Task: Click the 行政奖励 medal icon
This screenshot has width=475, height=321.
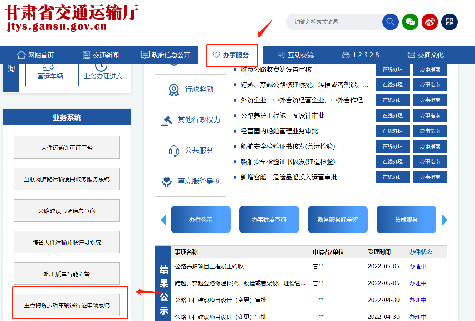Action: pyautogui.click(x=174, y=90)
